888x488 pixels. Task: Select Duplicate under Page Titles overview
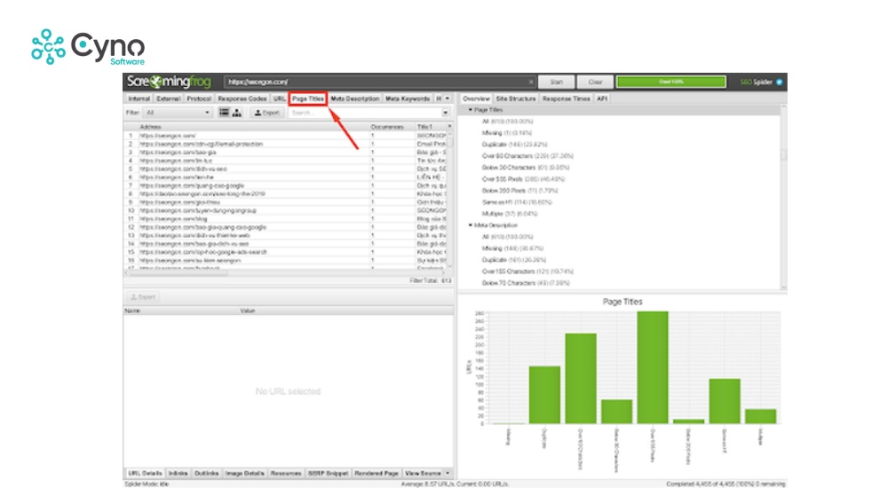tap(502, 143)
